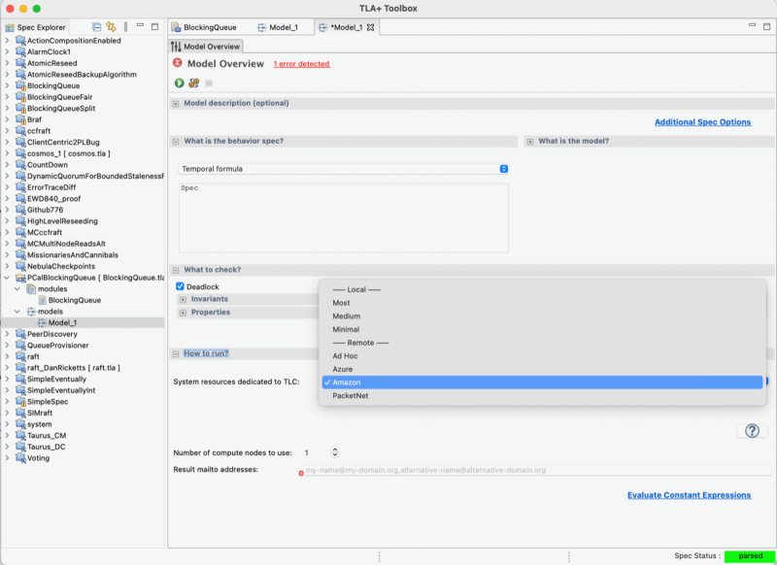Open Evaluate Constant Expressions link
The width and height of the screenshot is (777, 565).
(x=690, y=495)
